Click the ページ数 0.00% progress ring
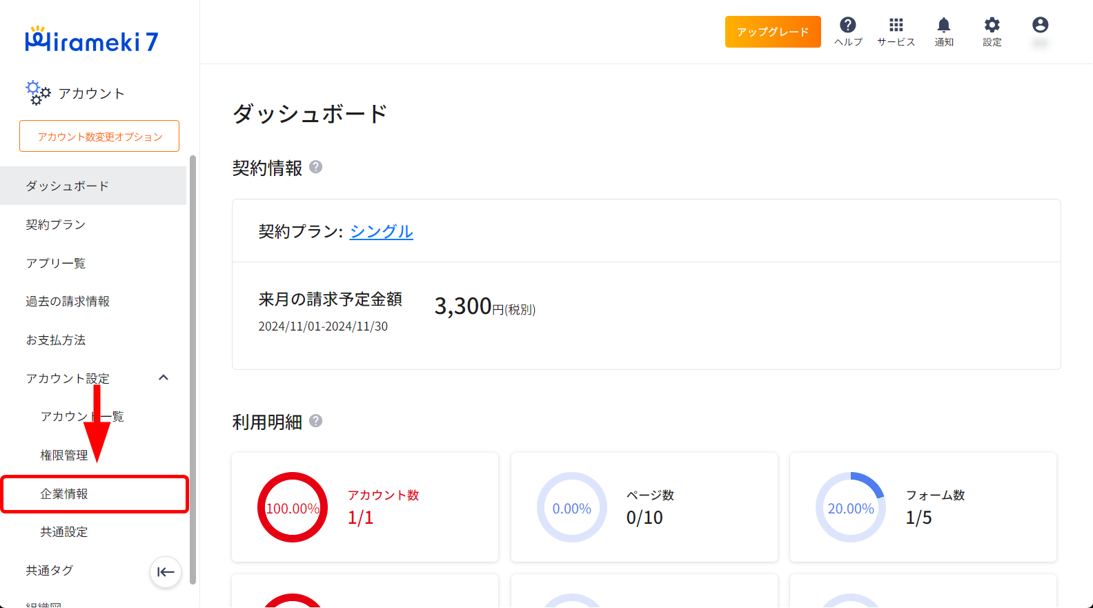1093x608 pixels. click(572, 507)
